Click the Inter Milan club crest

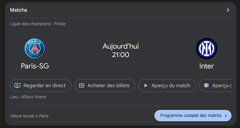tap(207, 49)
